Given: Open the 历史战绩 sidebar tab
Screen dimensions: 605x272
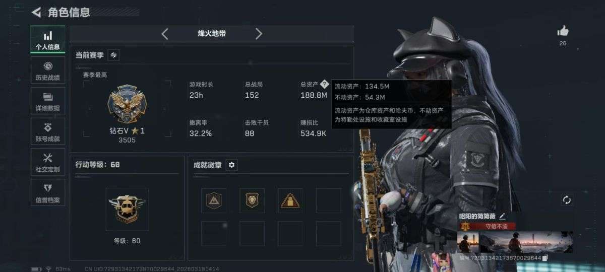Looking at the screenshot, I should [x=48, y=70].
